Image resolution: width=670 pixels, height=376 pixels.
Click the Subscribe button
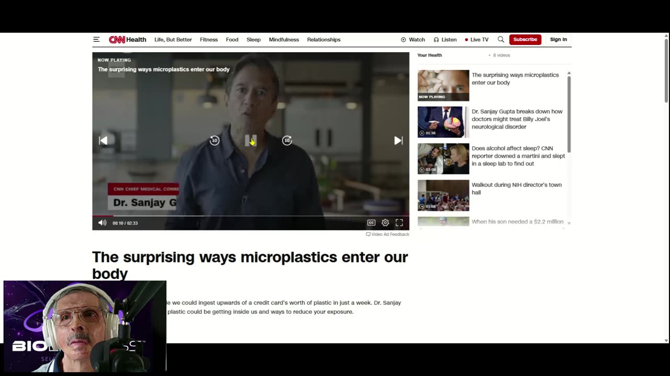click(525, 40)
